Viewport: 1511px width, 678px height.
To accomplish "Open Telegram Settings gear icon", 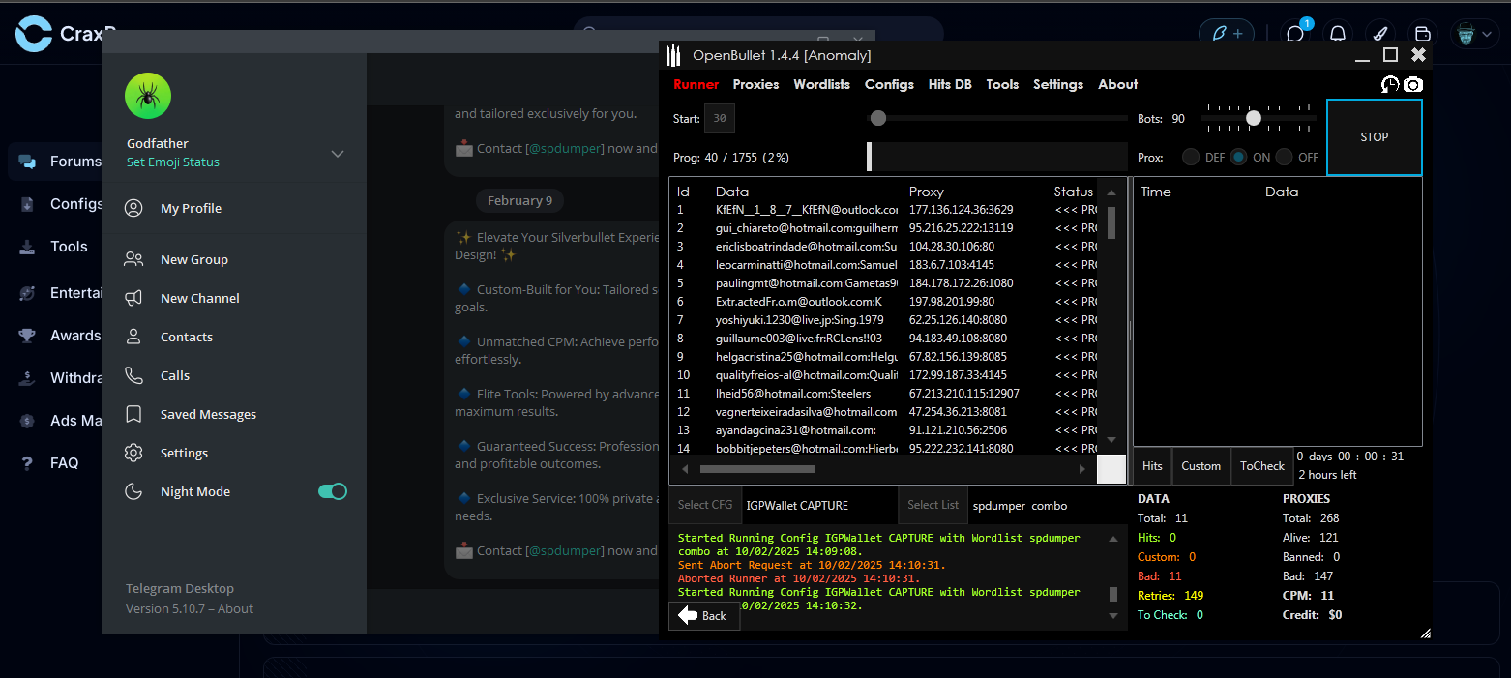I will (133, 453).
